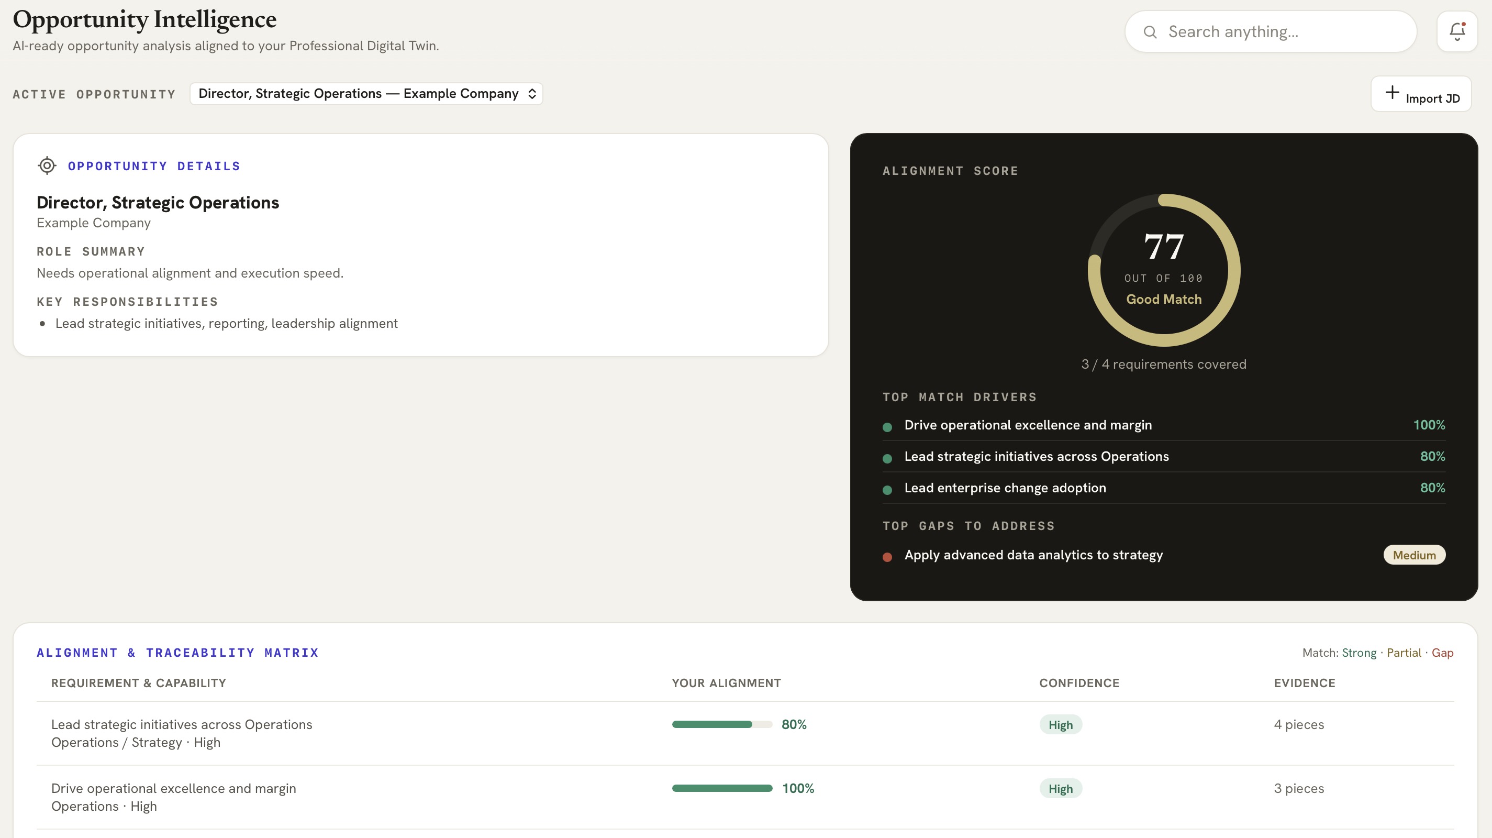Click the 100% driver percentage in score card
The width and height of the screenshot is (1492, 838).
1429,425
